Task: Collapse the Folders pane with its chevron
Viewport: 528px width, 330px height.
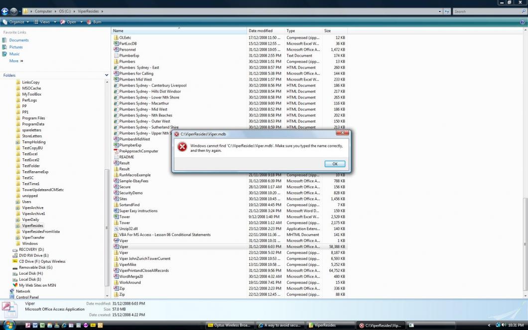Action: pos(107,75)
